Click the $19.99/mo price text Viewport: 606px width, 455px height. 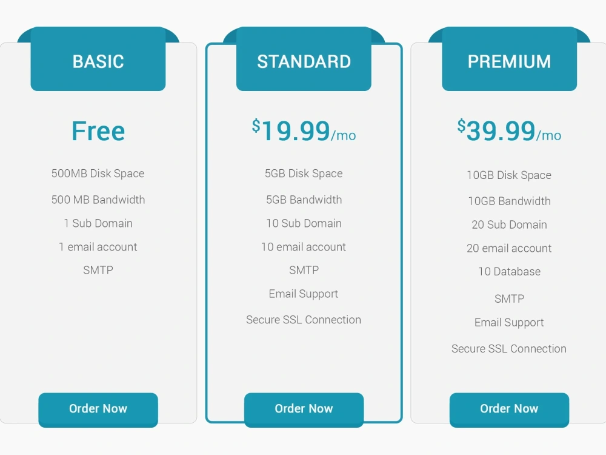tap(304, 130)
